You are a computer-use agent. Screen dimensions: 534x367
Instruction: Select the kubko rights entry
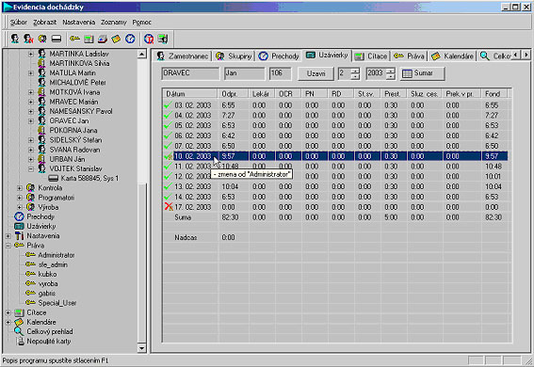(x=47, y=274)
